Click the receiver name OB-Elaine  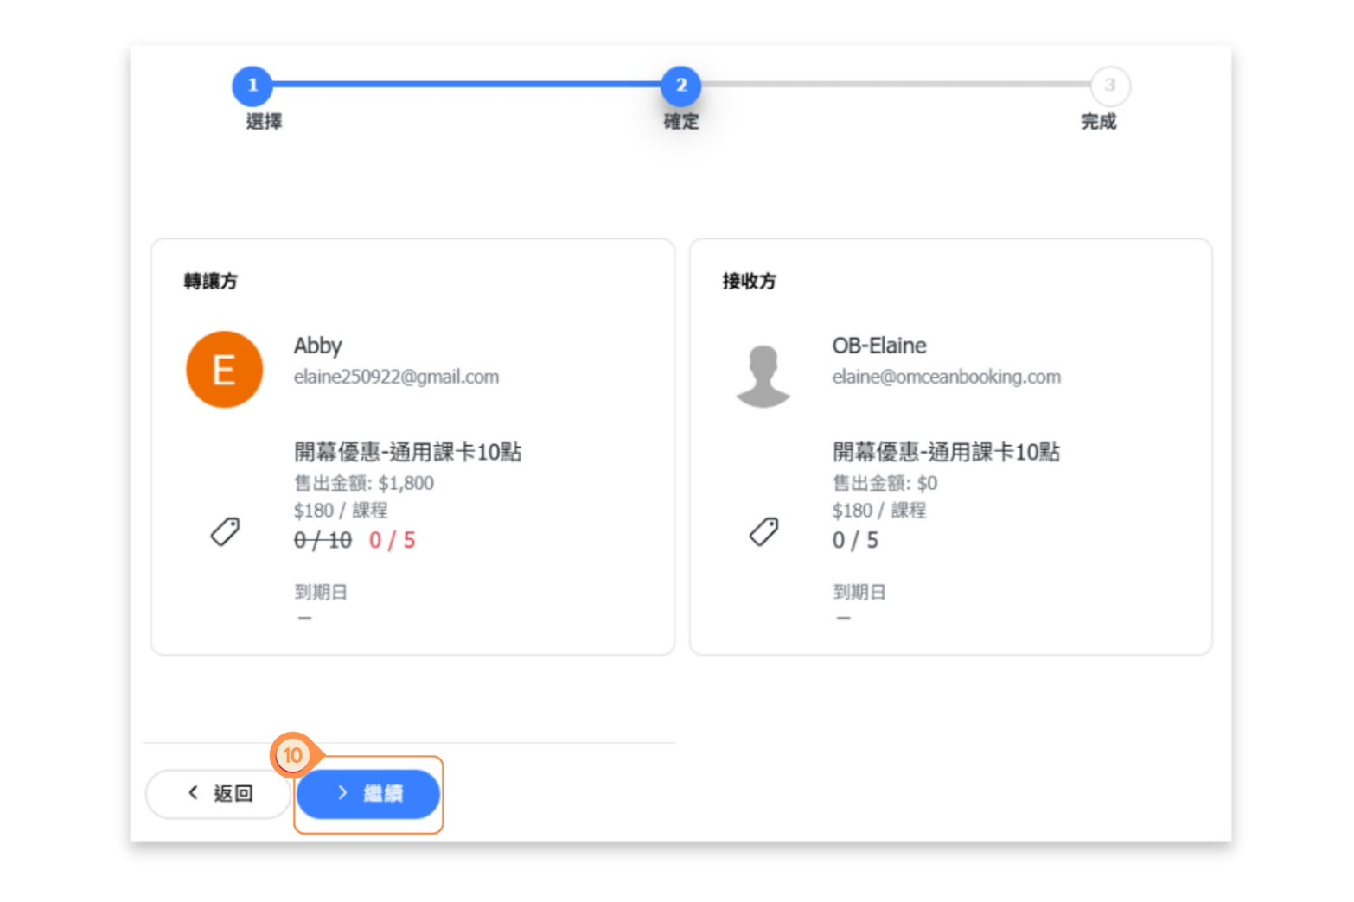point(878,346)
